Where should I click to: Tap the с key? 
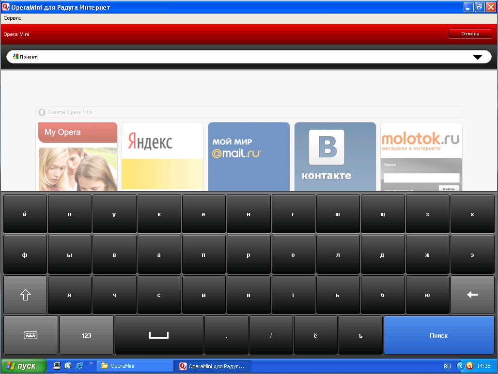(x=159, y=295)
